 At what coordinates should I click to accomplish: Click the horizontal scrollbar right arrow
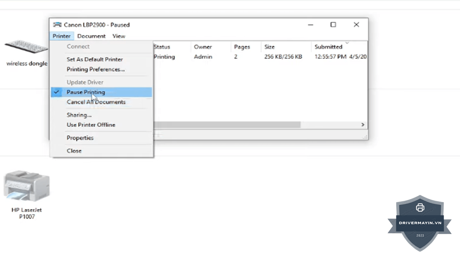pyautogui.click(x=363, y=124)
